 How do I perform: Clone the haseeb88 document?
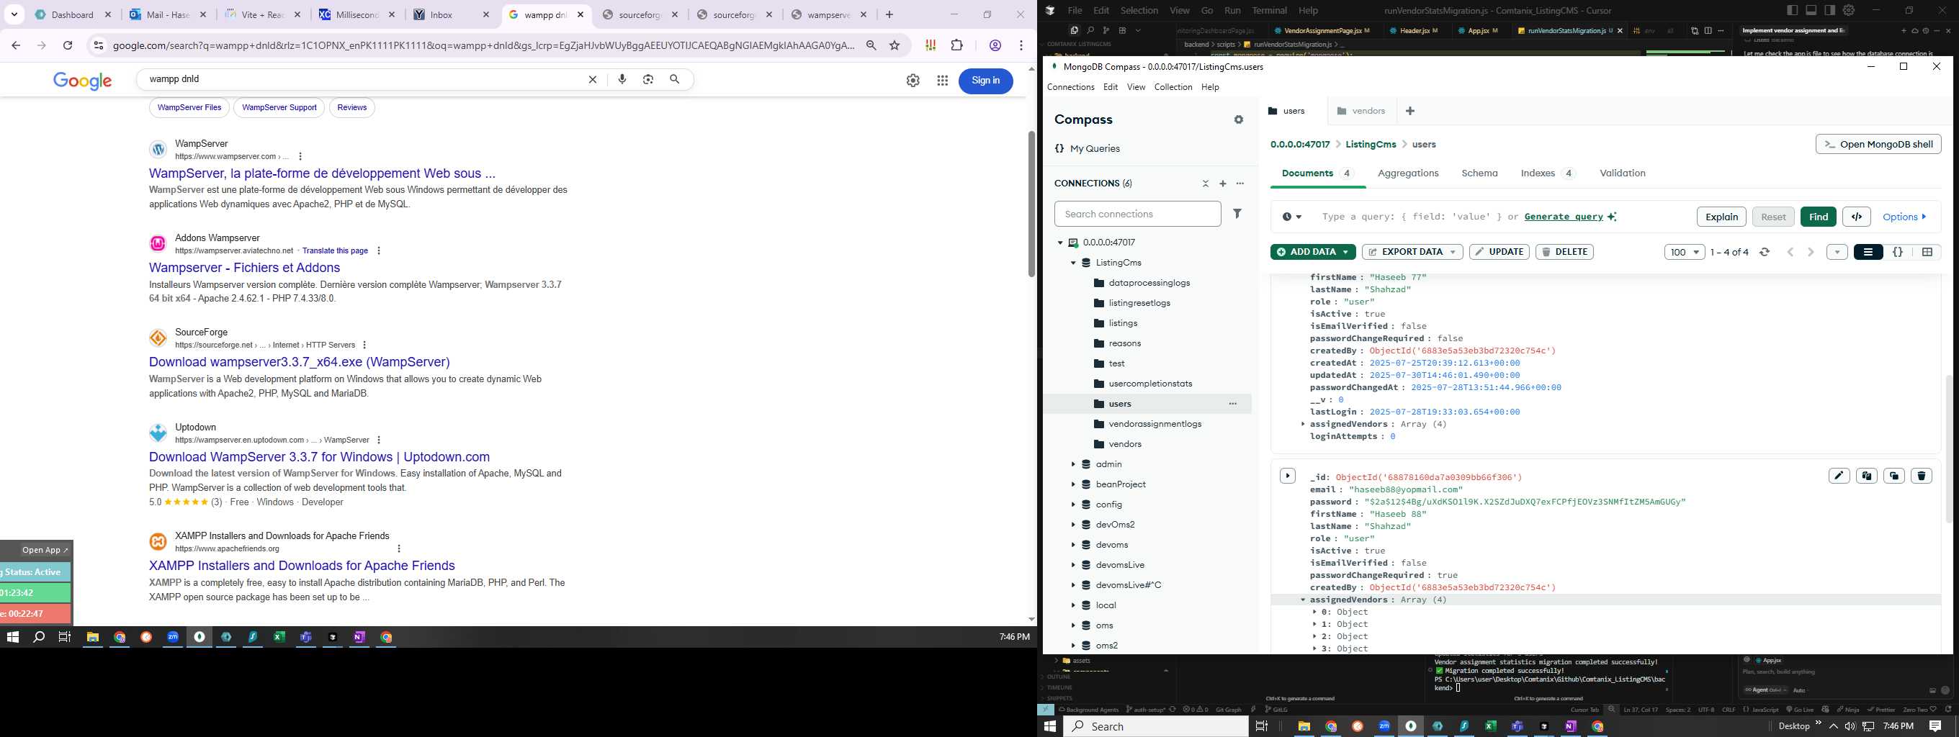point(1893,476)
